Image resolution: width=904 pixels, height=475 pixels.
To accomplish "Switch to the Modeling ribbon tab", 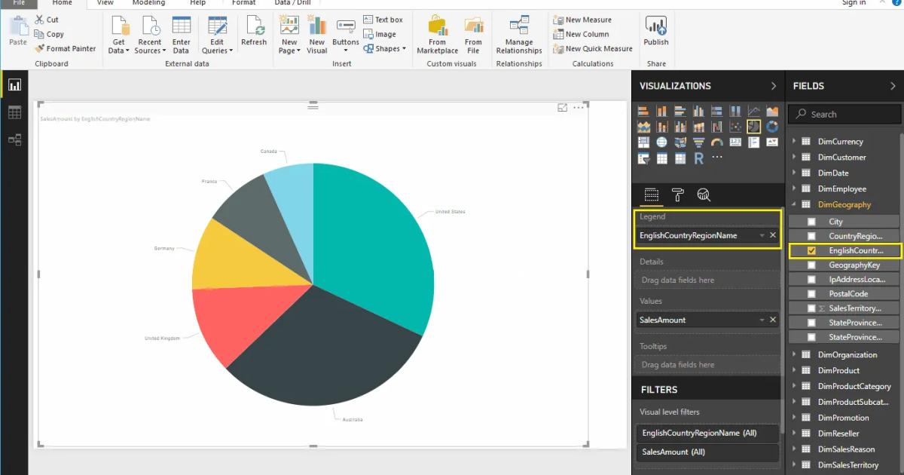I will [x=148, y=3].
